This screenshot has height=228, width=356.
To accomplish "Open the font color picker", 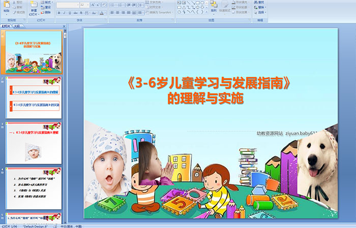I will [102, 13].
